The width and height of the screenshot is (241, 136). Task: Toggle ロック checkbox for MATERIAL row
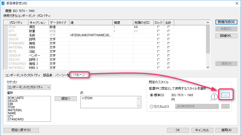pos(158,47)
